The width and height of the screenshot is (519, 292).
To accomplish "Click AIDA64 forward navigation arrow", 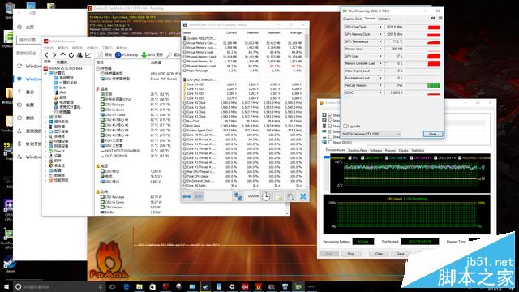I will (x=54, y=55).
